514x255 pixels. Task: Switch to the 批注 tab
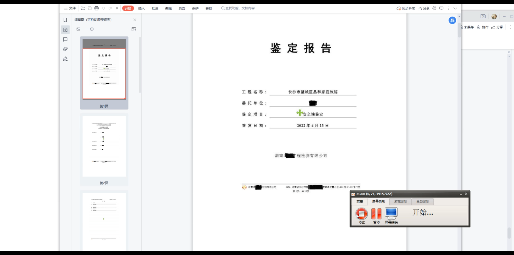point(155,8)
